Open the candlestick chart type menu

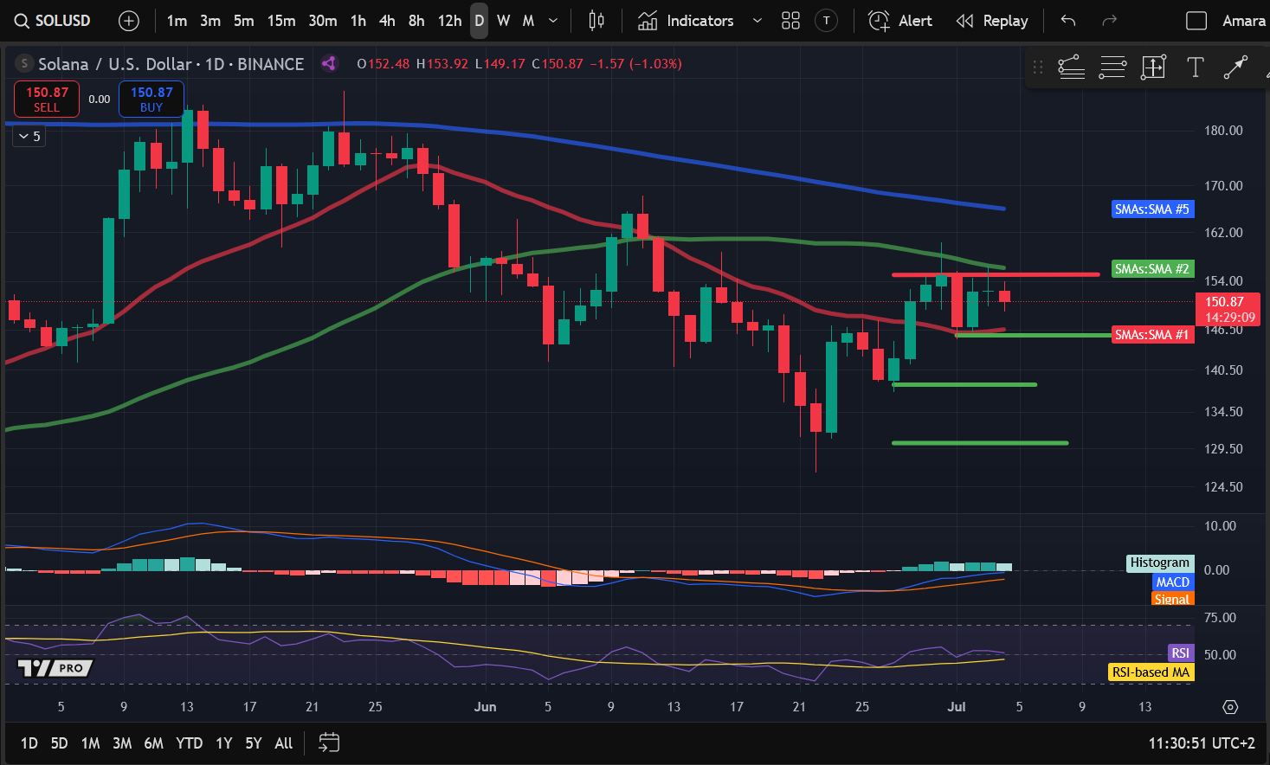pyautogui.click(x=596, y=21)
